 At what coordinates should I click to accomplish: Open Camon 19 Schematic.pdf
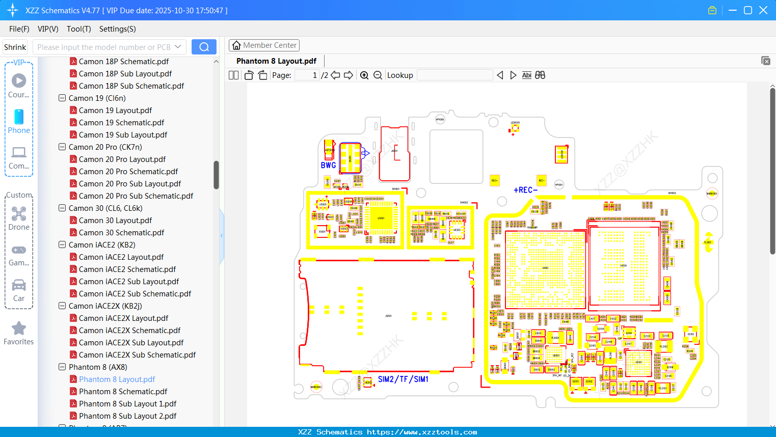point(121,122)
